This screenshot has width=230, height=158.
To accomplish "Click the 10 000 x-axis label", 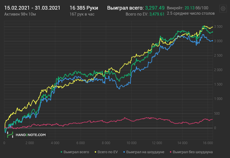I will (131, 143).
